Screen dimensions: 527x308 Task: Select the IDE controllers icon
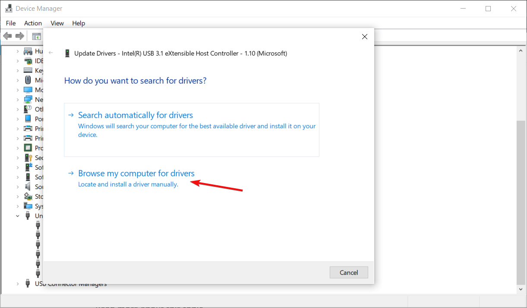click(x=28, y=61)
